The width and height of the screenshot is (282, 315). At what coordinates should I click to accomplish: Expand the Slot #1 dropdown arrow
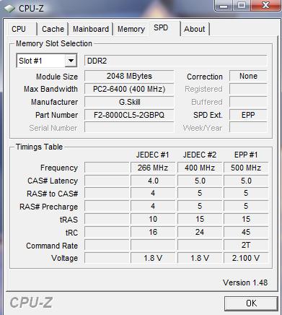(71, 61)
